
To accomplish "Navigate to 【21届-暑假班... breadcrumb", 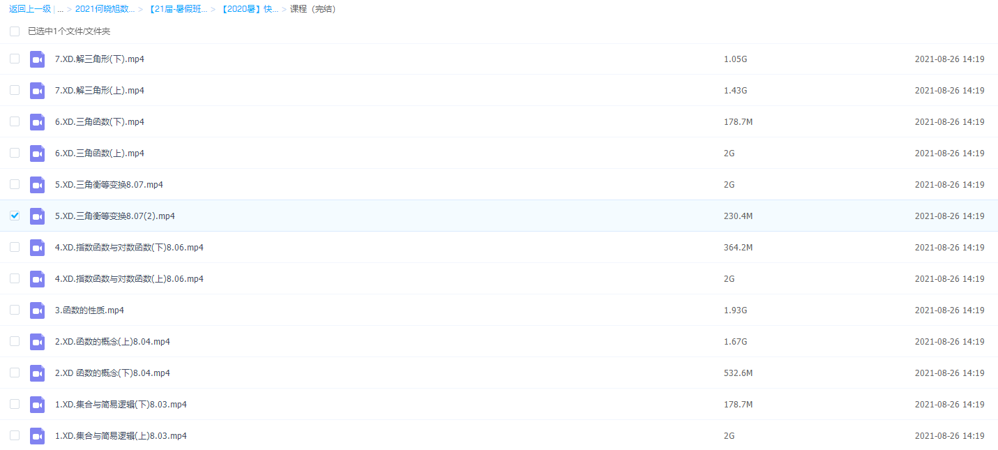I will (x=177, y=9).
